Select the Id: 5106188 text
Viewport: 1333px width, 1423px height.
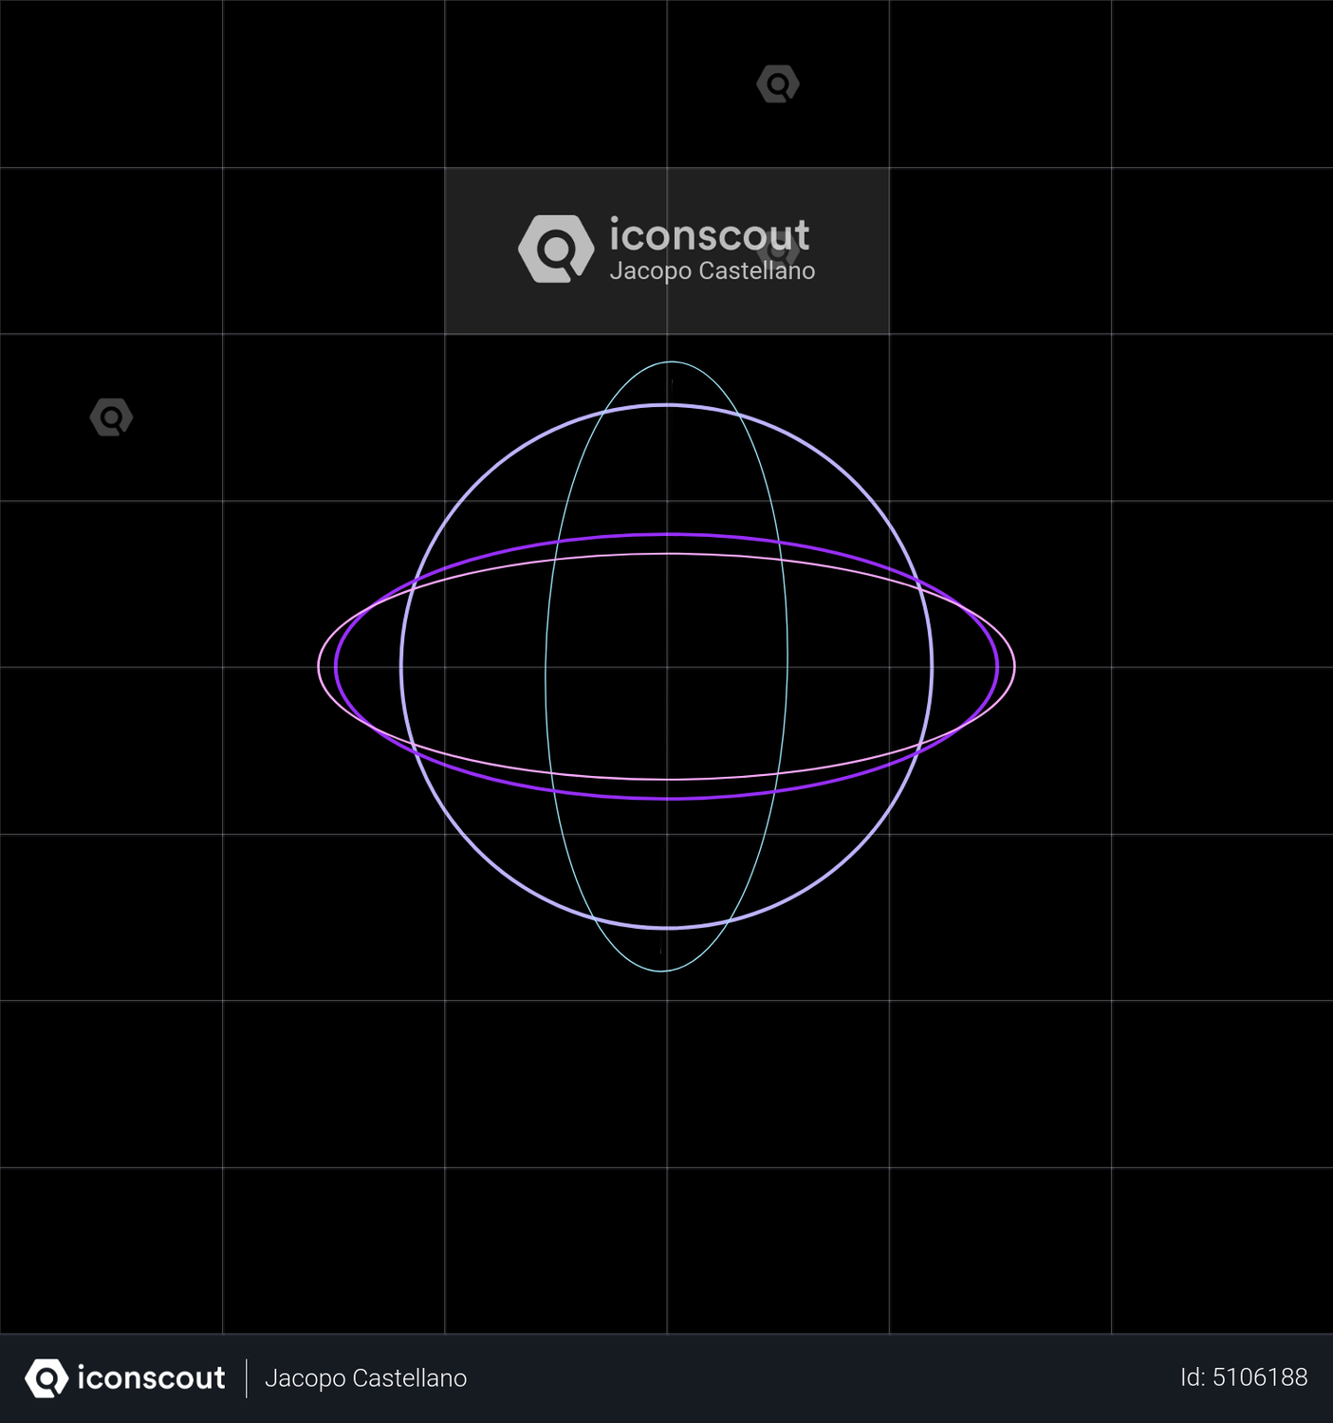(1244, 1377)
